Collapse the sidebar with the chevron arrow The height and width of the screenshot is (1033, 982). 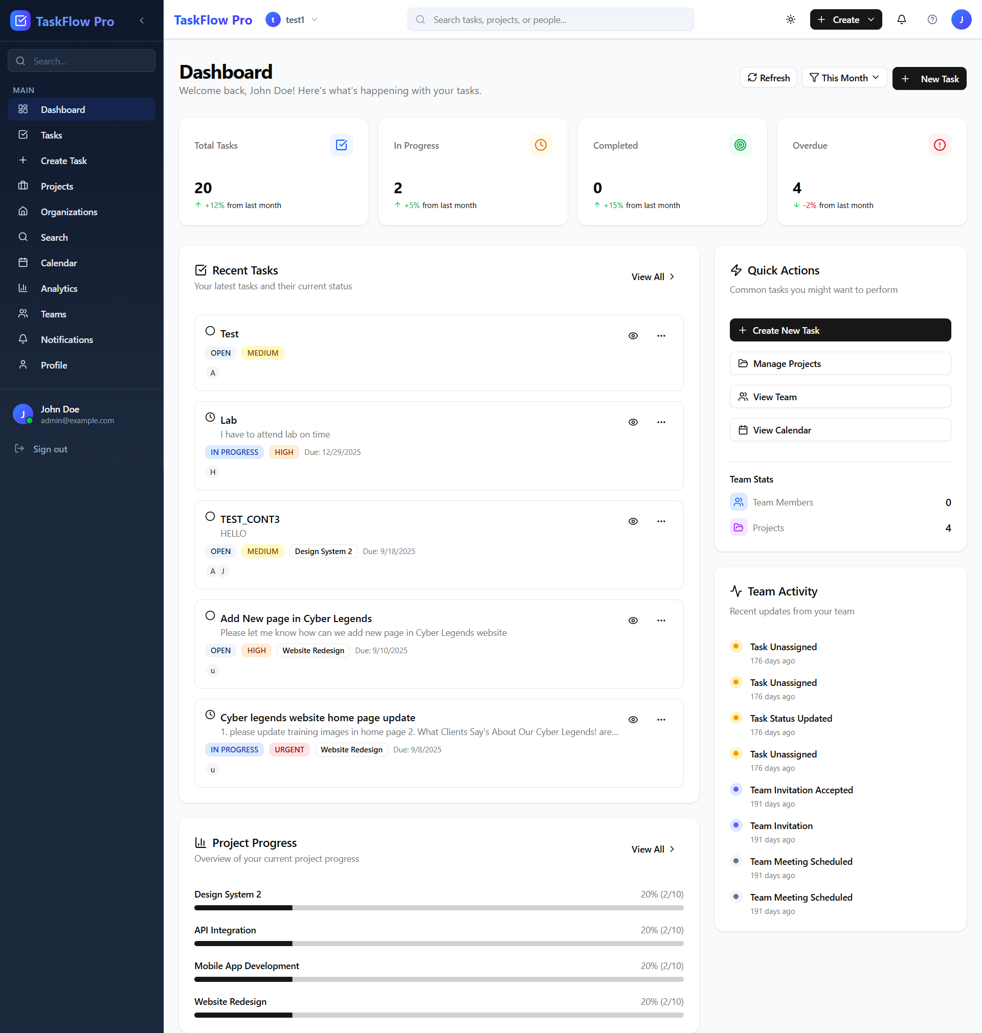(x=142, y=20)
